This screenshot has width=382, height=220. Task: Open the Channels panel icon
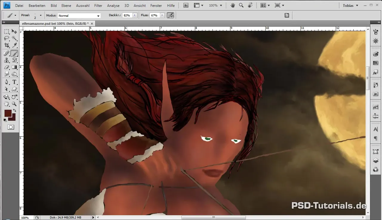(x=376, y=169)
